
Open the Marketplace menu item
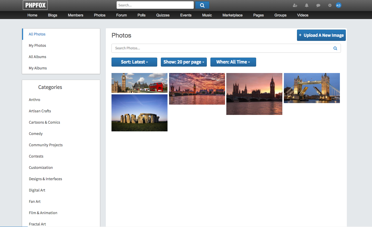coord(232,15)
